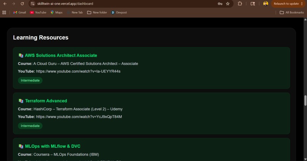The width and height of the screenshot is (307, 161).
Task: Open the apps grid in bookmarks bar
Action: pos(4,13)
